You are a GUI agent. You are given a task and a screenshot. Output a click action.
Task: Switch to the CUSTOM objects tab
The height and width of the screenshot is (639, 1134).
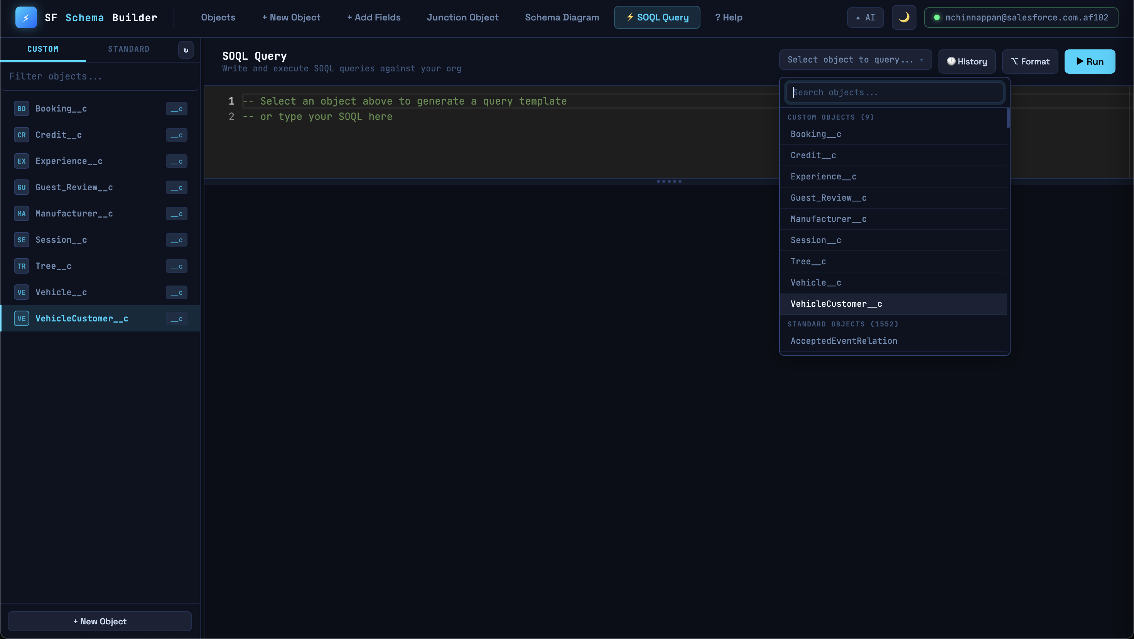43,49
